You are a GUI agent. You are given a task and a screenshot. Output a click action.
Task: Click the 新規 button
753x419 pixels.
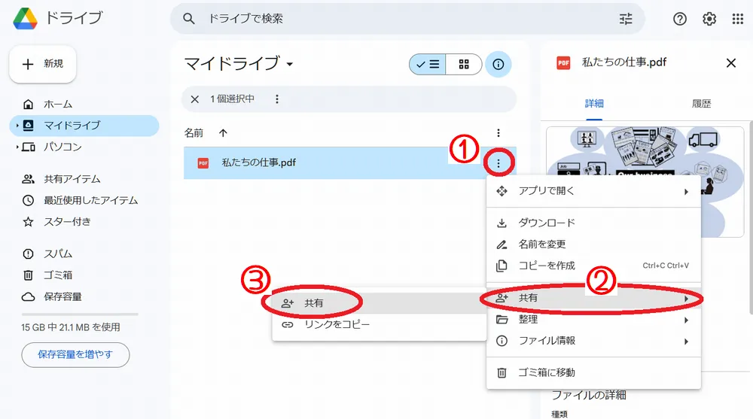pyautogui.click(x=43, y=64)
